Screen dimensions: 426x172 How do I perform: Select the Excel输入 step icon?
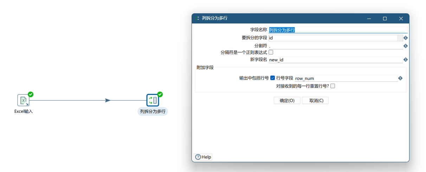(23, 100)
